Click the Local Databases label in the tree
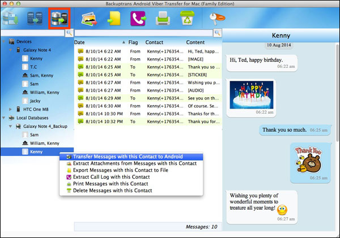 click(32, 118)
